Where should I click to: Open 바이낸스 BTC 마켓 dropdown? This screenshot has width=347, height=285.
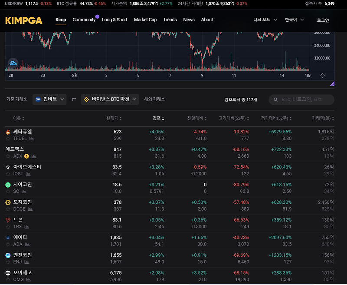110,99
